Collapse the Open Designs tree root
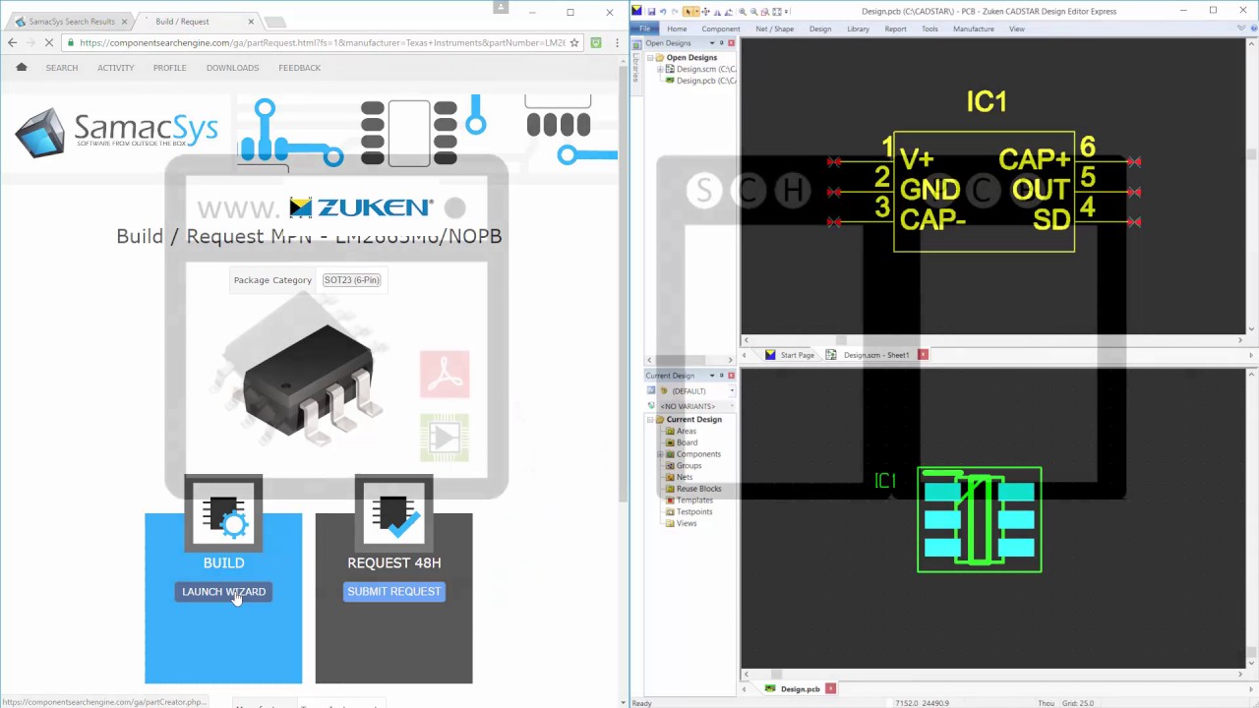1259x708 pixels. 650,58
